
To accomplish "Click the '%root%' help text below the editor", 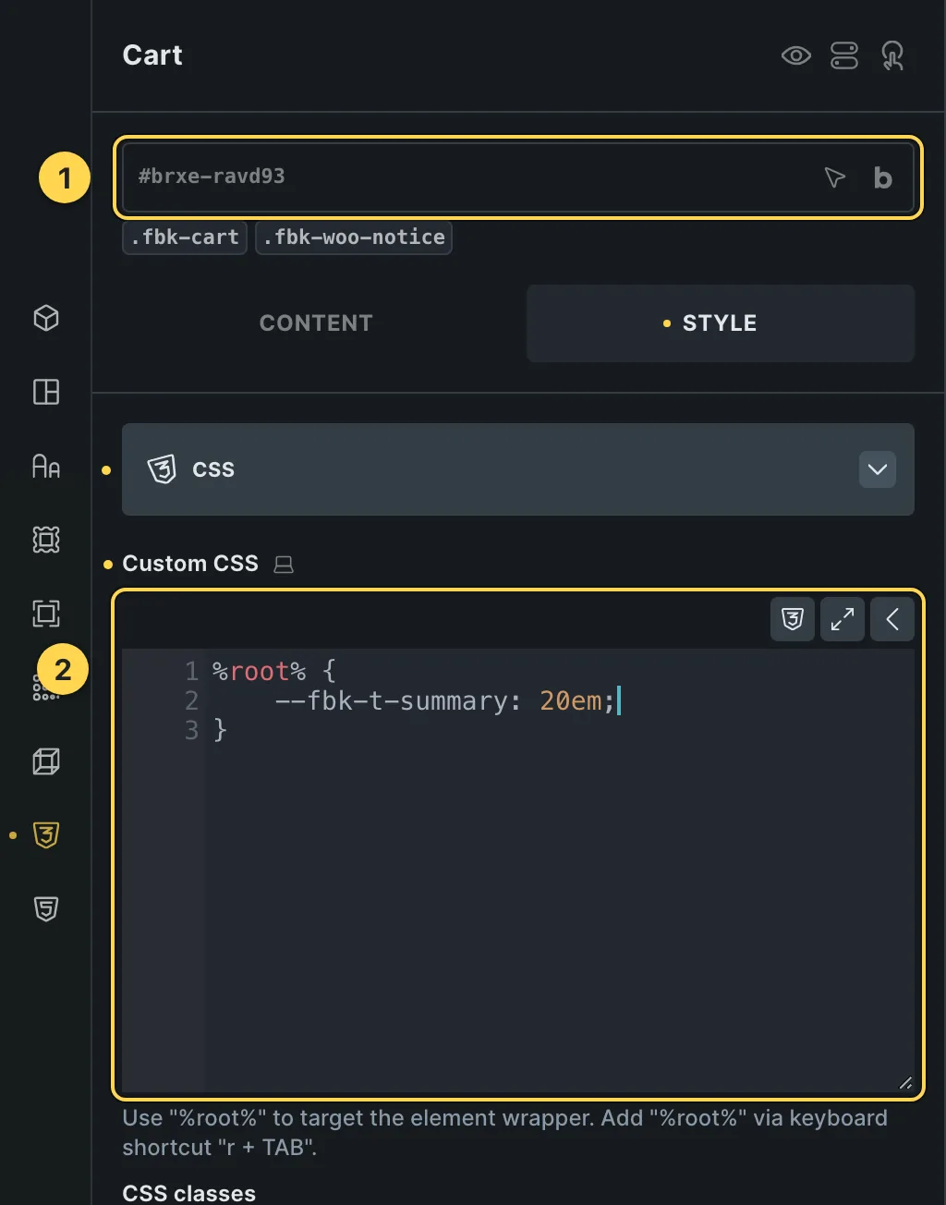I will pyautogui.click(x=505, y=1133).
